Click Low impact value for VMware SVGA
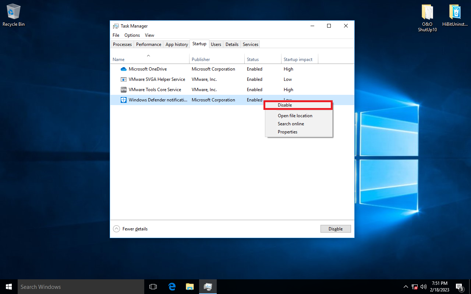Screen dimensions: 471x294 (x=288, y=79)
